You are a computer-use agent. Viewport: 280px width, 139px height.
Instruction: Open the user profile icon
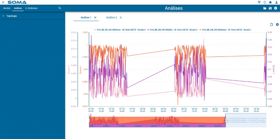tap(276, 2)
